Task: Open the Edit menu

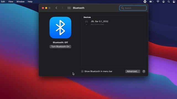Action: [x=3, y=2]
